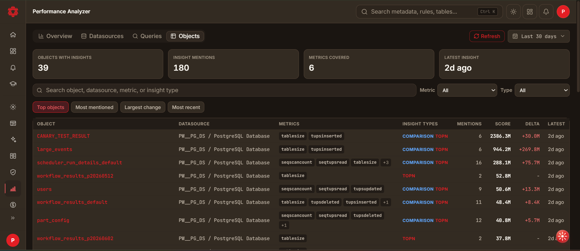Switch to the Datasources tab

(102, 36)
